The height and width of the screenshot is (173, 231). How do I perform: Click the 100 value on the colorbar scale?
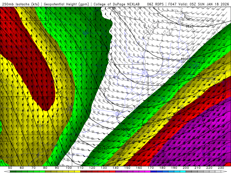tap(69, 168)
